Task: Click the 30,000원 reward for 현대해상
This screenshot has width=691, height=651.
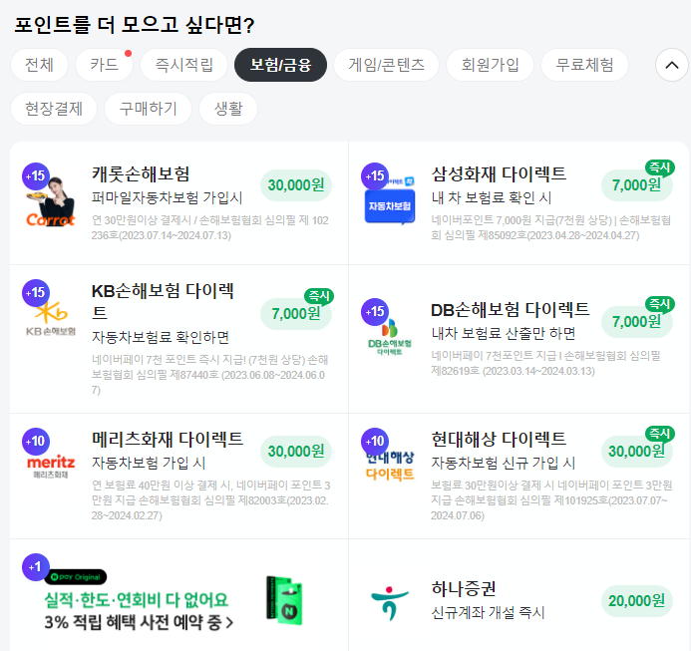Action: click(637, 452)
